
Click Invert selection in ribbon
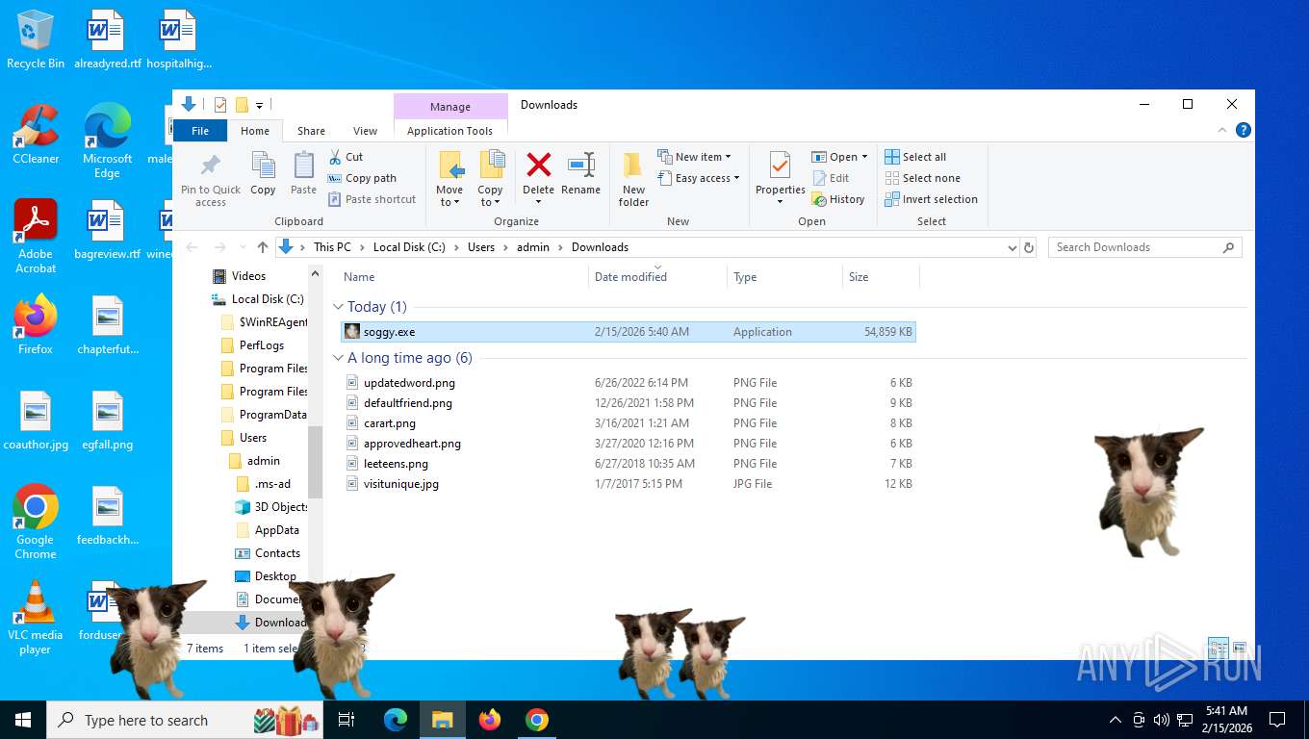(931, 199)
